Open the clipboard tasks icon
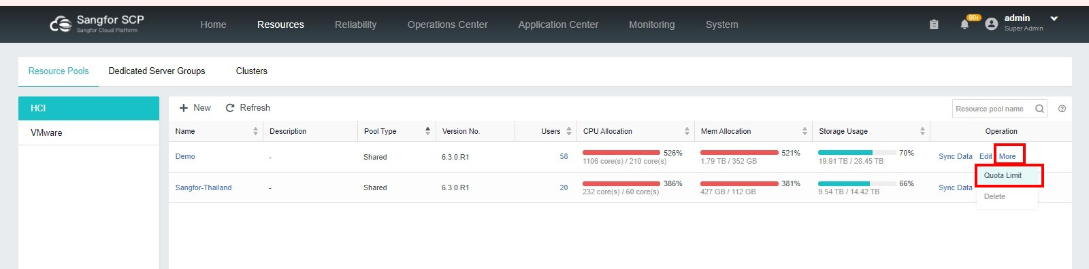This screenshot has width=1089, height=269. [x=934, y=24]
